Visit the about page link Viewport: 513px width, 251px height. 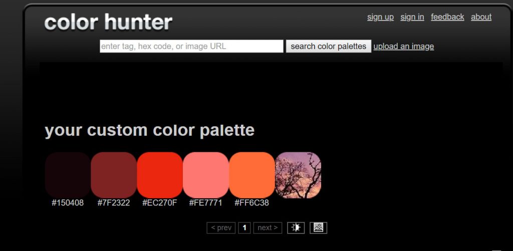pos(481,17)
